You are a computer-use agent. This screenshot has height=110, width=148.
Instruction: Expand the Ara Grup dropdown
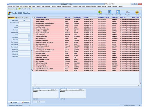point(29,37)
